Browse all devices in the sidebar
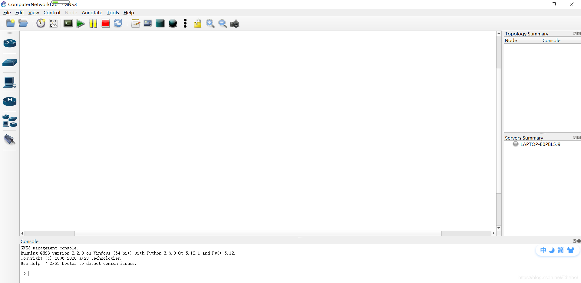This screenshot has width=581, height=283. pos(10,121)
